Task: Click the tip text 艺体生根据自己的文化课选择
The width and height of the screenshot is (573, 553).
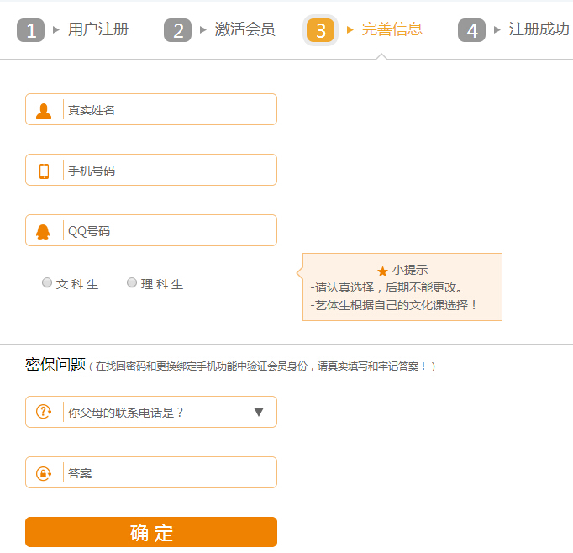Action: [393, 305]
